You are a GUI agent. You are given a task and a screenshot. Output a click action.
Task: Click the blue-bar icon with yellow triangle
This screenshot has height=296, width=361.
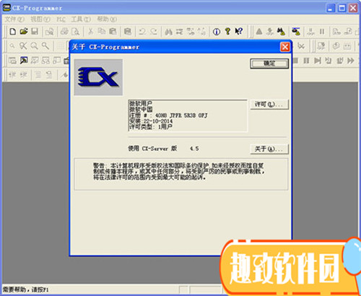coord(296,32)
